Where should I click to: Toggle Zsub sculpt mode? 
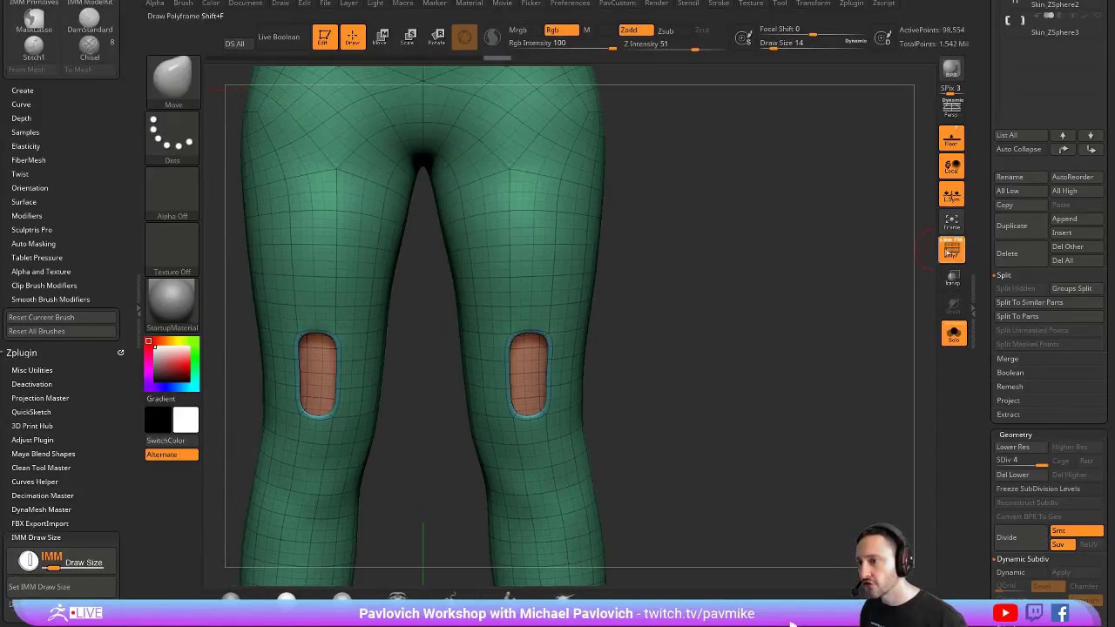666,30
